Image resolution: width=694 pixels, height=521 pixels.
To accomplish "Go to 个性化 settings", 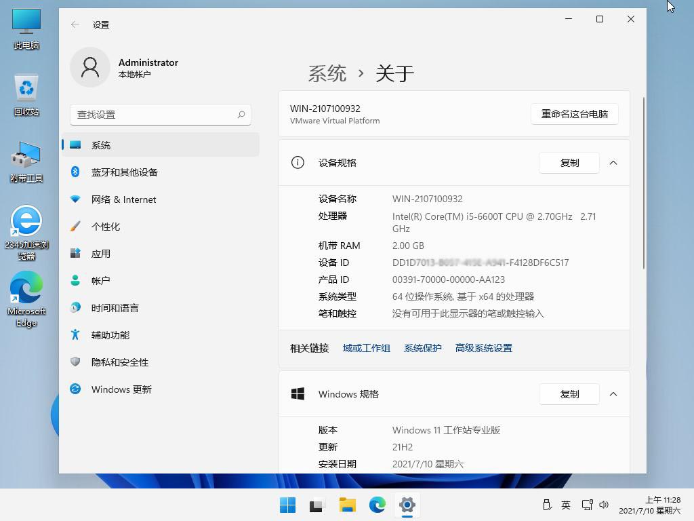I will (x=160, y=227).
